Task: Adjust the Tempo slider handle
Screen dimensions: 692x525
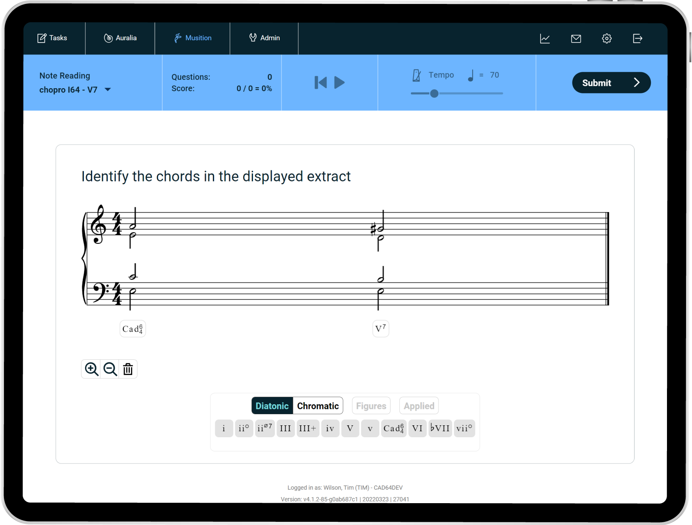Action: point(434,93)
